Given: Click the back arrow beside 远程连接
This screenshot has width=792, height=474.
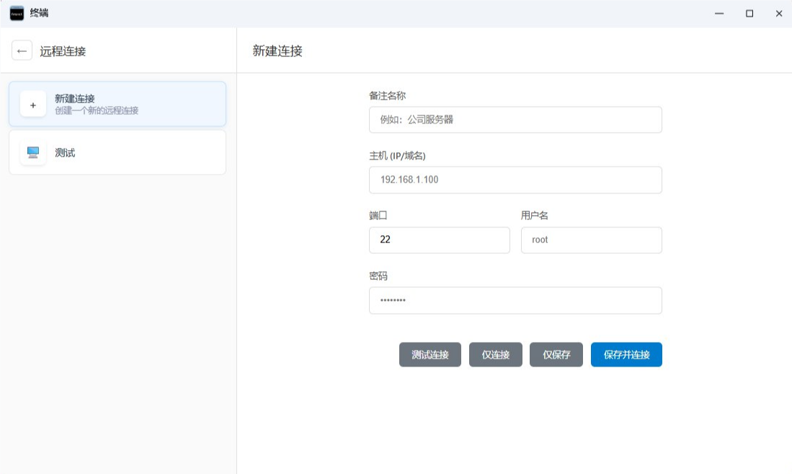Looking at the screenshot, I should coord(22,51).
